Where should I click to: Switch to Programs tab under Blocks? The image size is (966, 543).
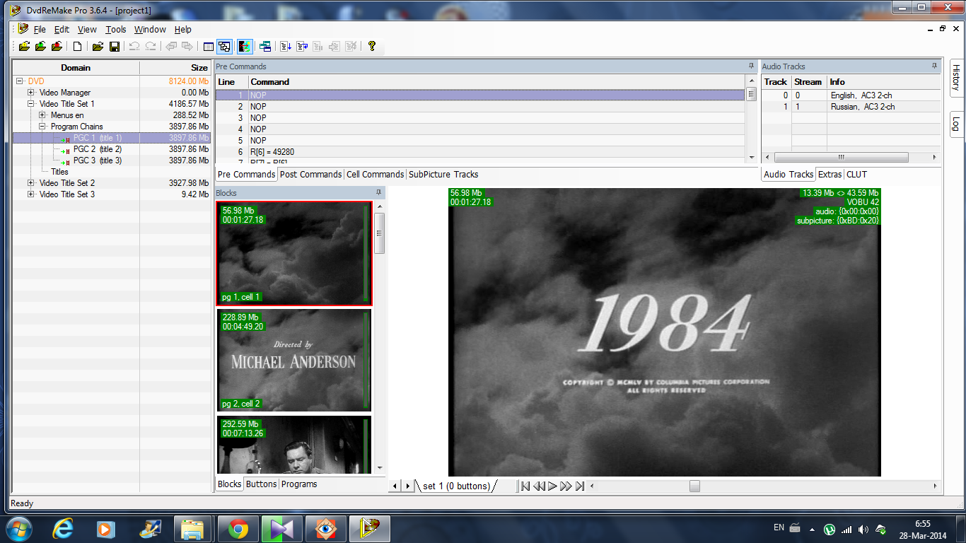pyautogui.click(x=299, y=484)
